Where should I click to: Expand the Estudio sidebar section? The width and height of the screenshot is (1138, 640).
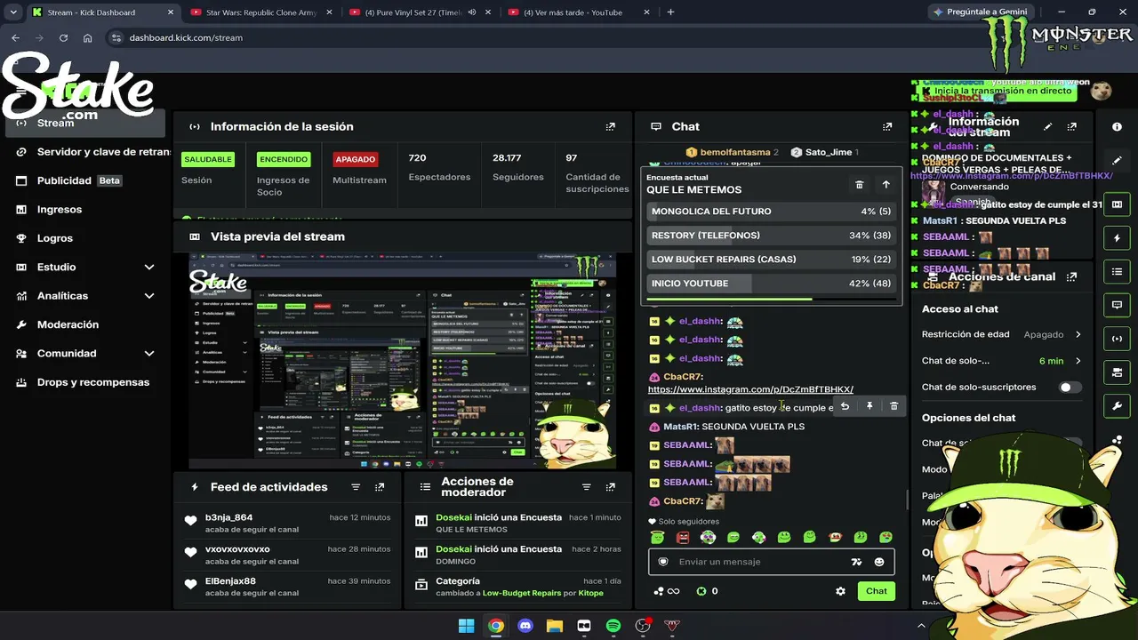[149, 267]
